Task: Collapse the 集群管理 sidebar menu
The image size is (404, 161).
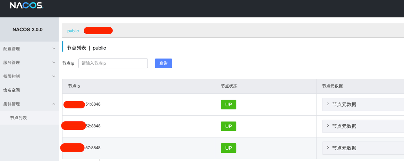Action: pyautogui.click(x=29, y=104)
